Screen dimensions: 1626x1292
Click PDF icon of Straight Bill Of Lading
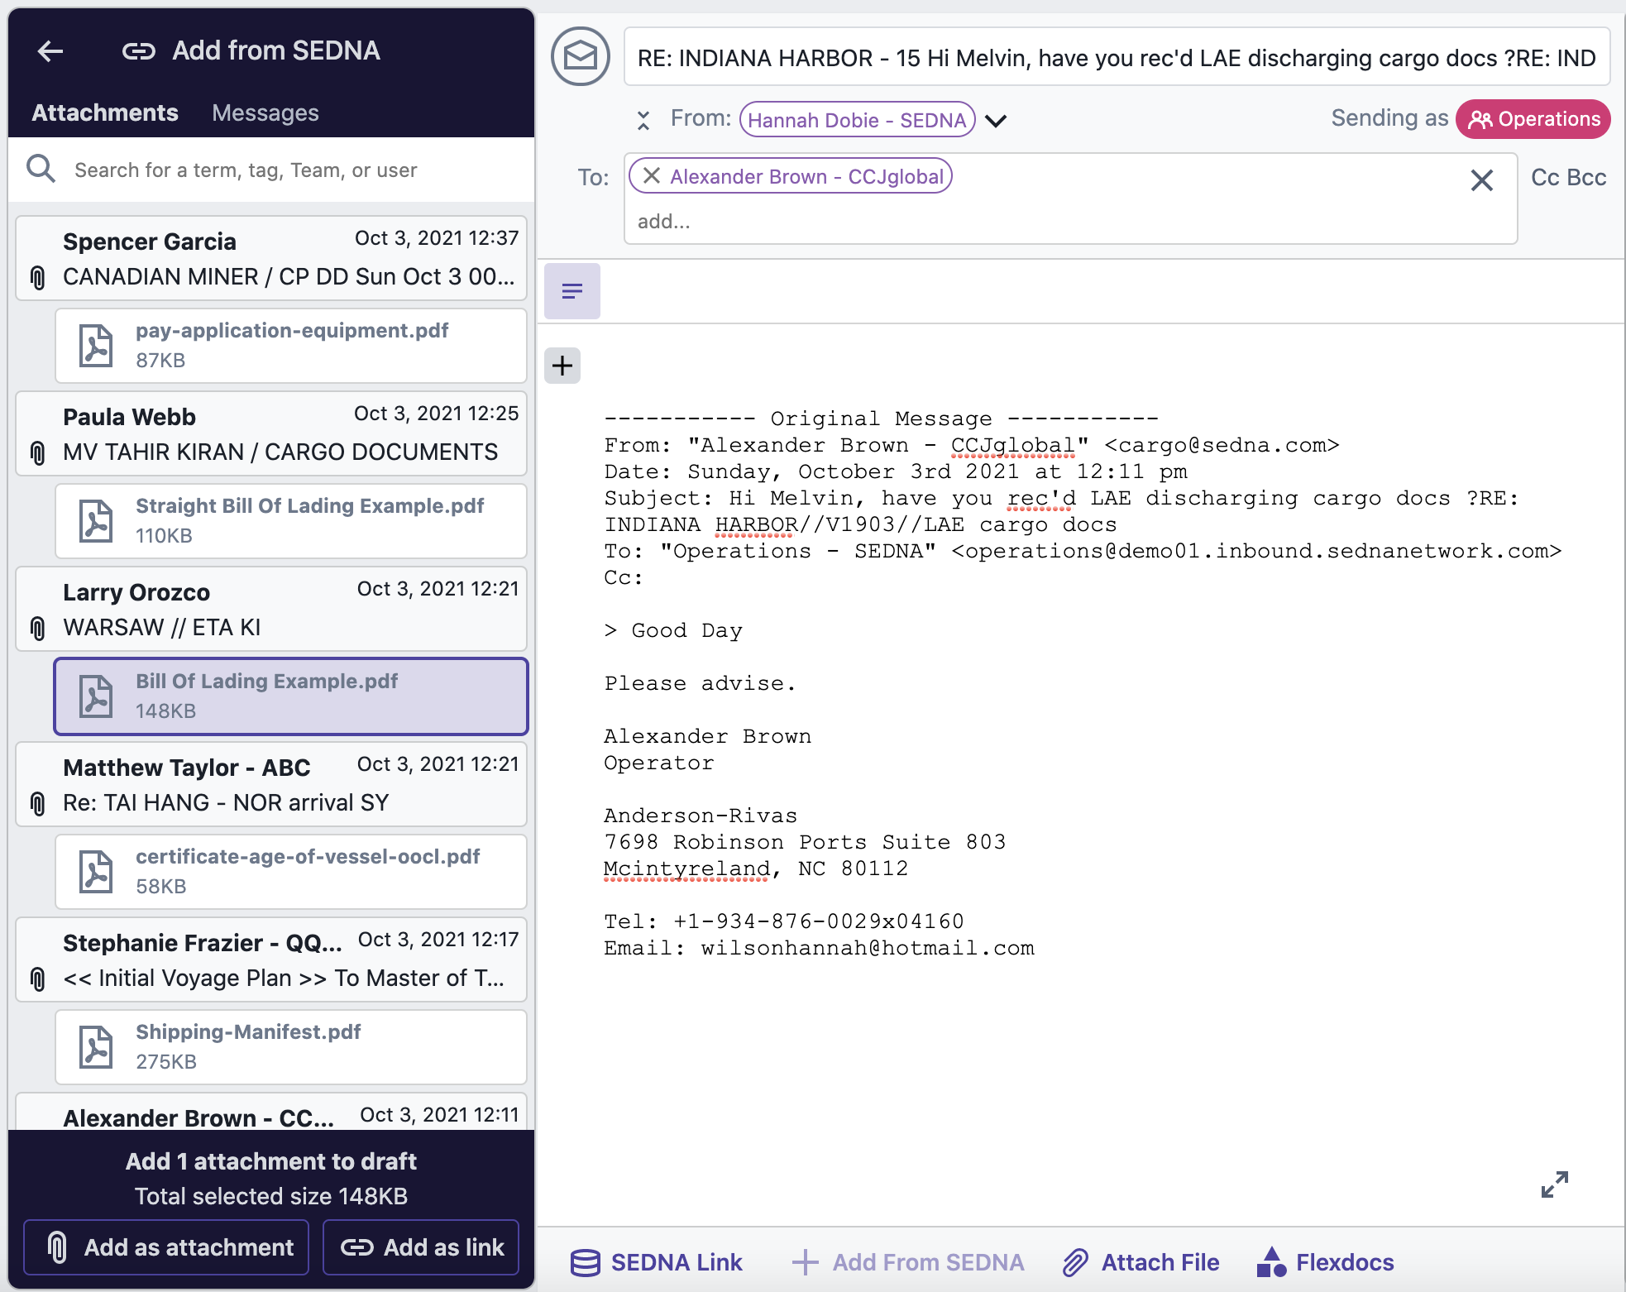point(96,521)
